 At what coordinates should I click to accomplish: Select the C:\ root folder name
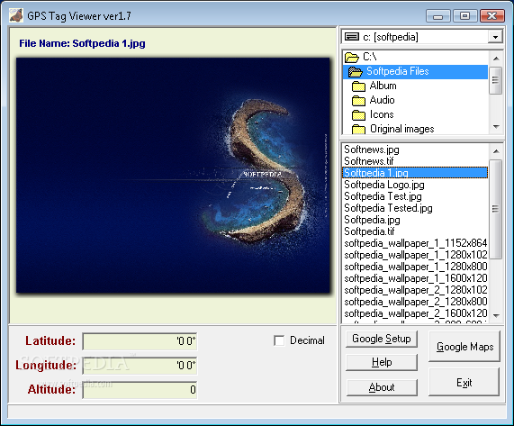click(369, 57)
